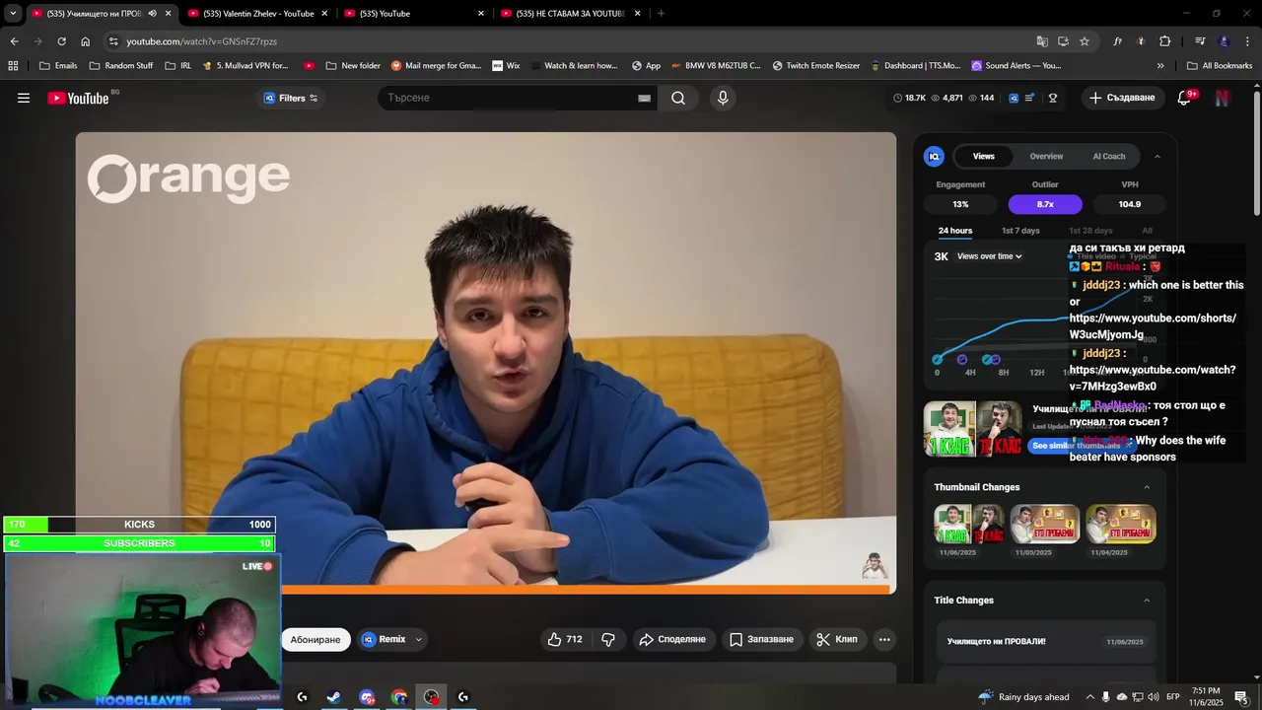Open the Windows notification center icon
This screenshot has width=1262, height=710.
[1241, 697]
